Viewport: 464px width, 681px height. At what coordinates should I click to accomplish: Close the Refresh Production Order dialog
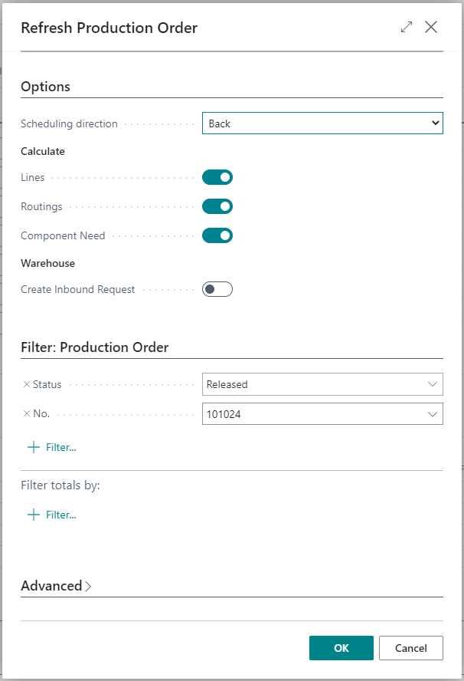431,28
